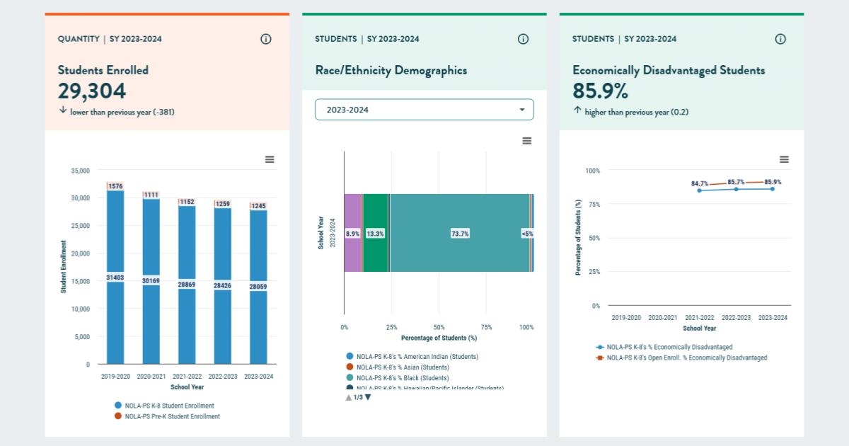This screenshot has height=446, width=849.
Task: Open the export menu on the disadvantaged students chart
Action: (784, 159)
